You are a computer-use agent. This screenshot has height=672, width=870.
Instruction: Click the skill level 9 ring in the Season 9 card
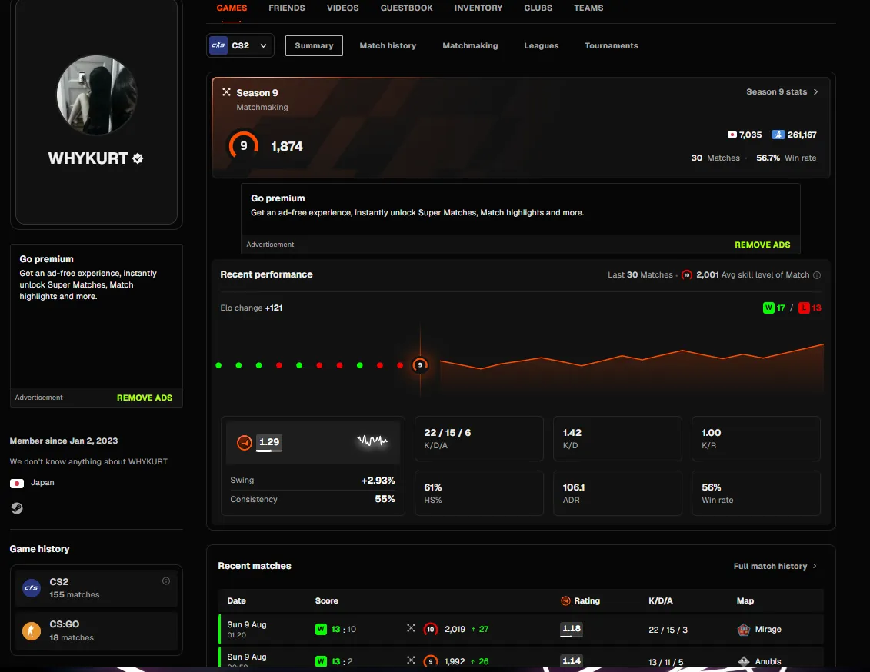[x=244, y=146]
